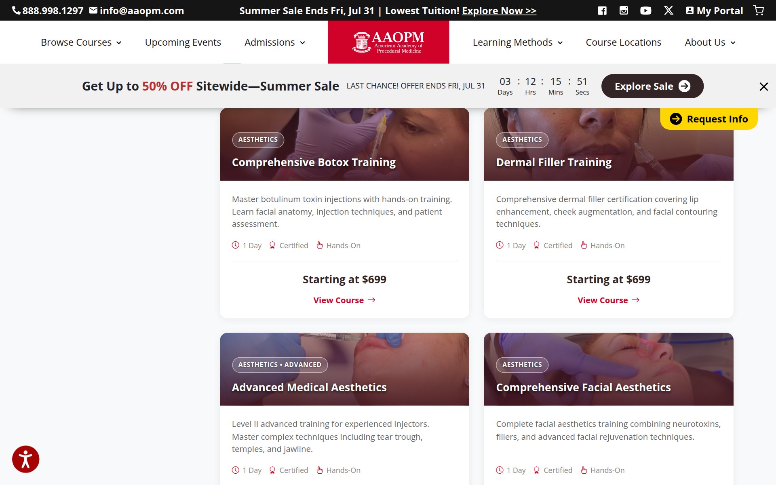Click Aesthetics tag on Facial Aesthetics card
The image size is (776, 485).
[x=522, y=365]
